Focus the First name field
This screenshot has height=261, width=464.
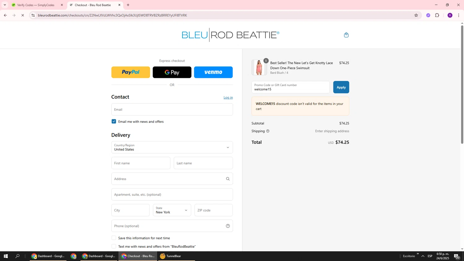click(141, 163)
